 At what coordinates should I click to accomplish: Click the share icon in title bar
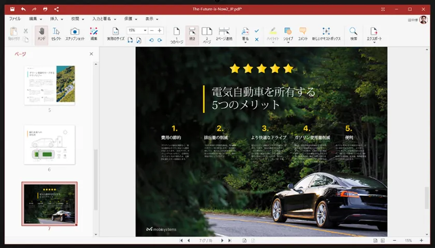(x=56, y=9)
